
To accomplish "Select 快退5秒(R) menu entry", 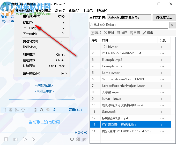I will (42, 41).
